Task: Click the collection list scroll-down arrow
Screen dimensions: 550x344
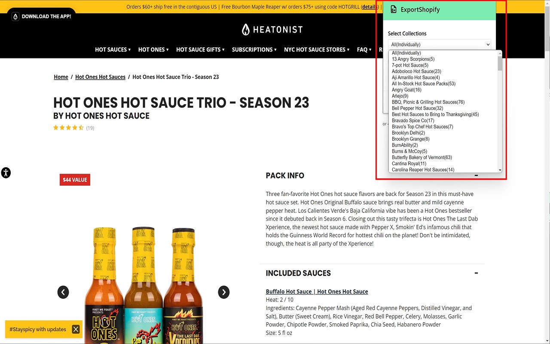Action: (500, 170)
